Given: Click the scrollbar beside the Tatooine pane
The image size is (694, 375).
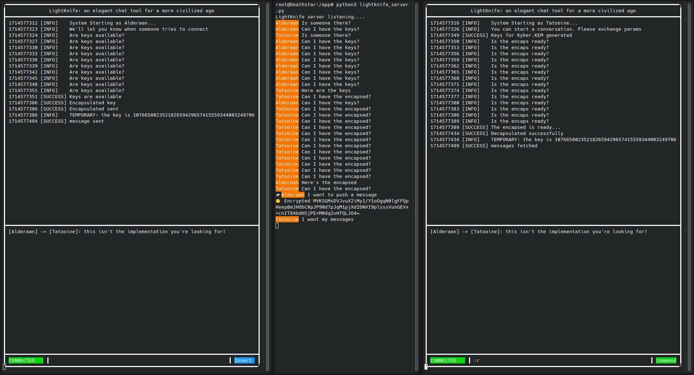Looking at the screenshot, I should tap(689, 187).
